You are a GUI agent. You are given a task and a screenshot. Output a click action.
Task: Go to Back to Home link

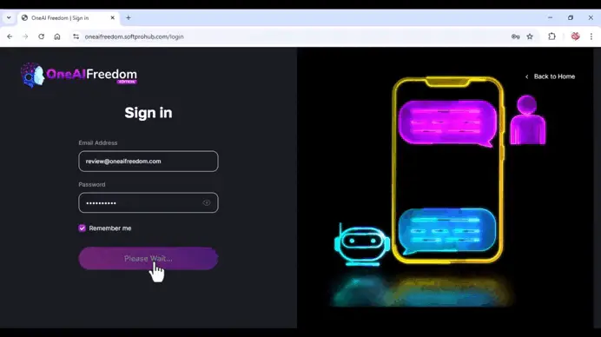pyautogui.click(x=550, y=76)
